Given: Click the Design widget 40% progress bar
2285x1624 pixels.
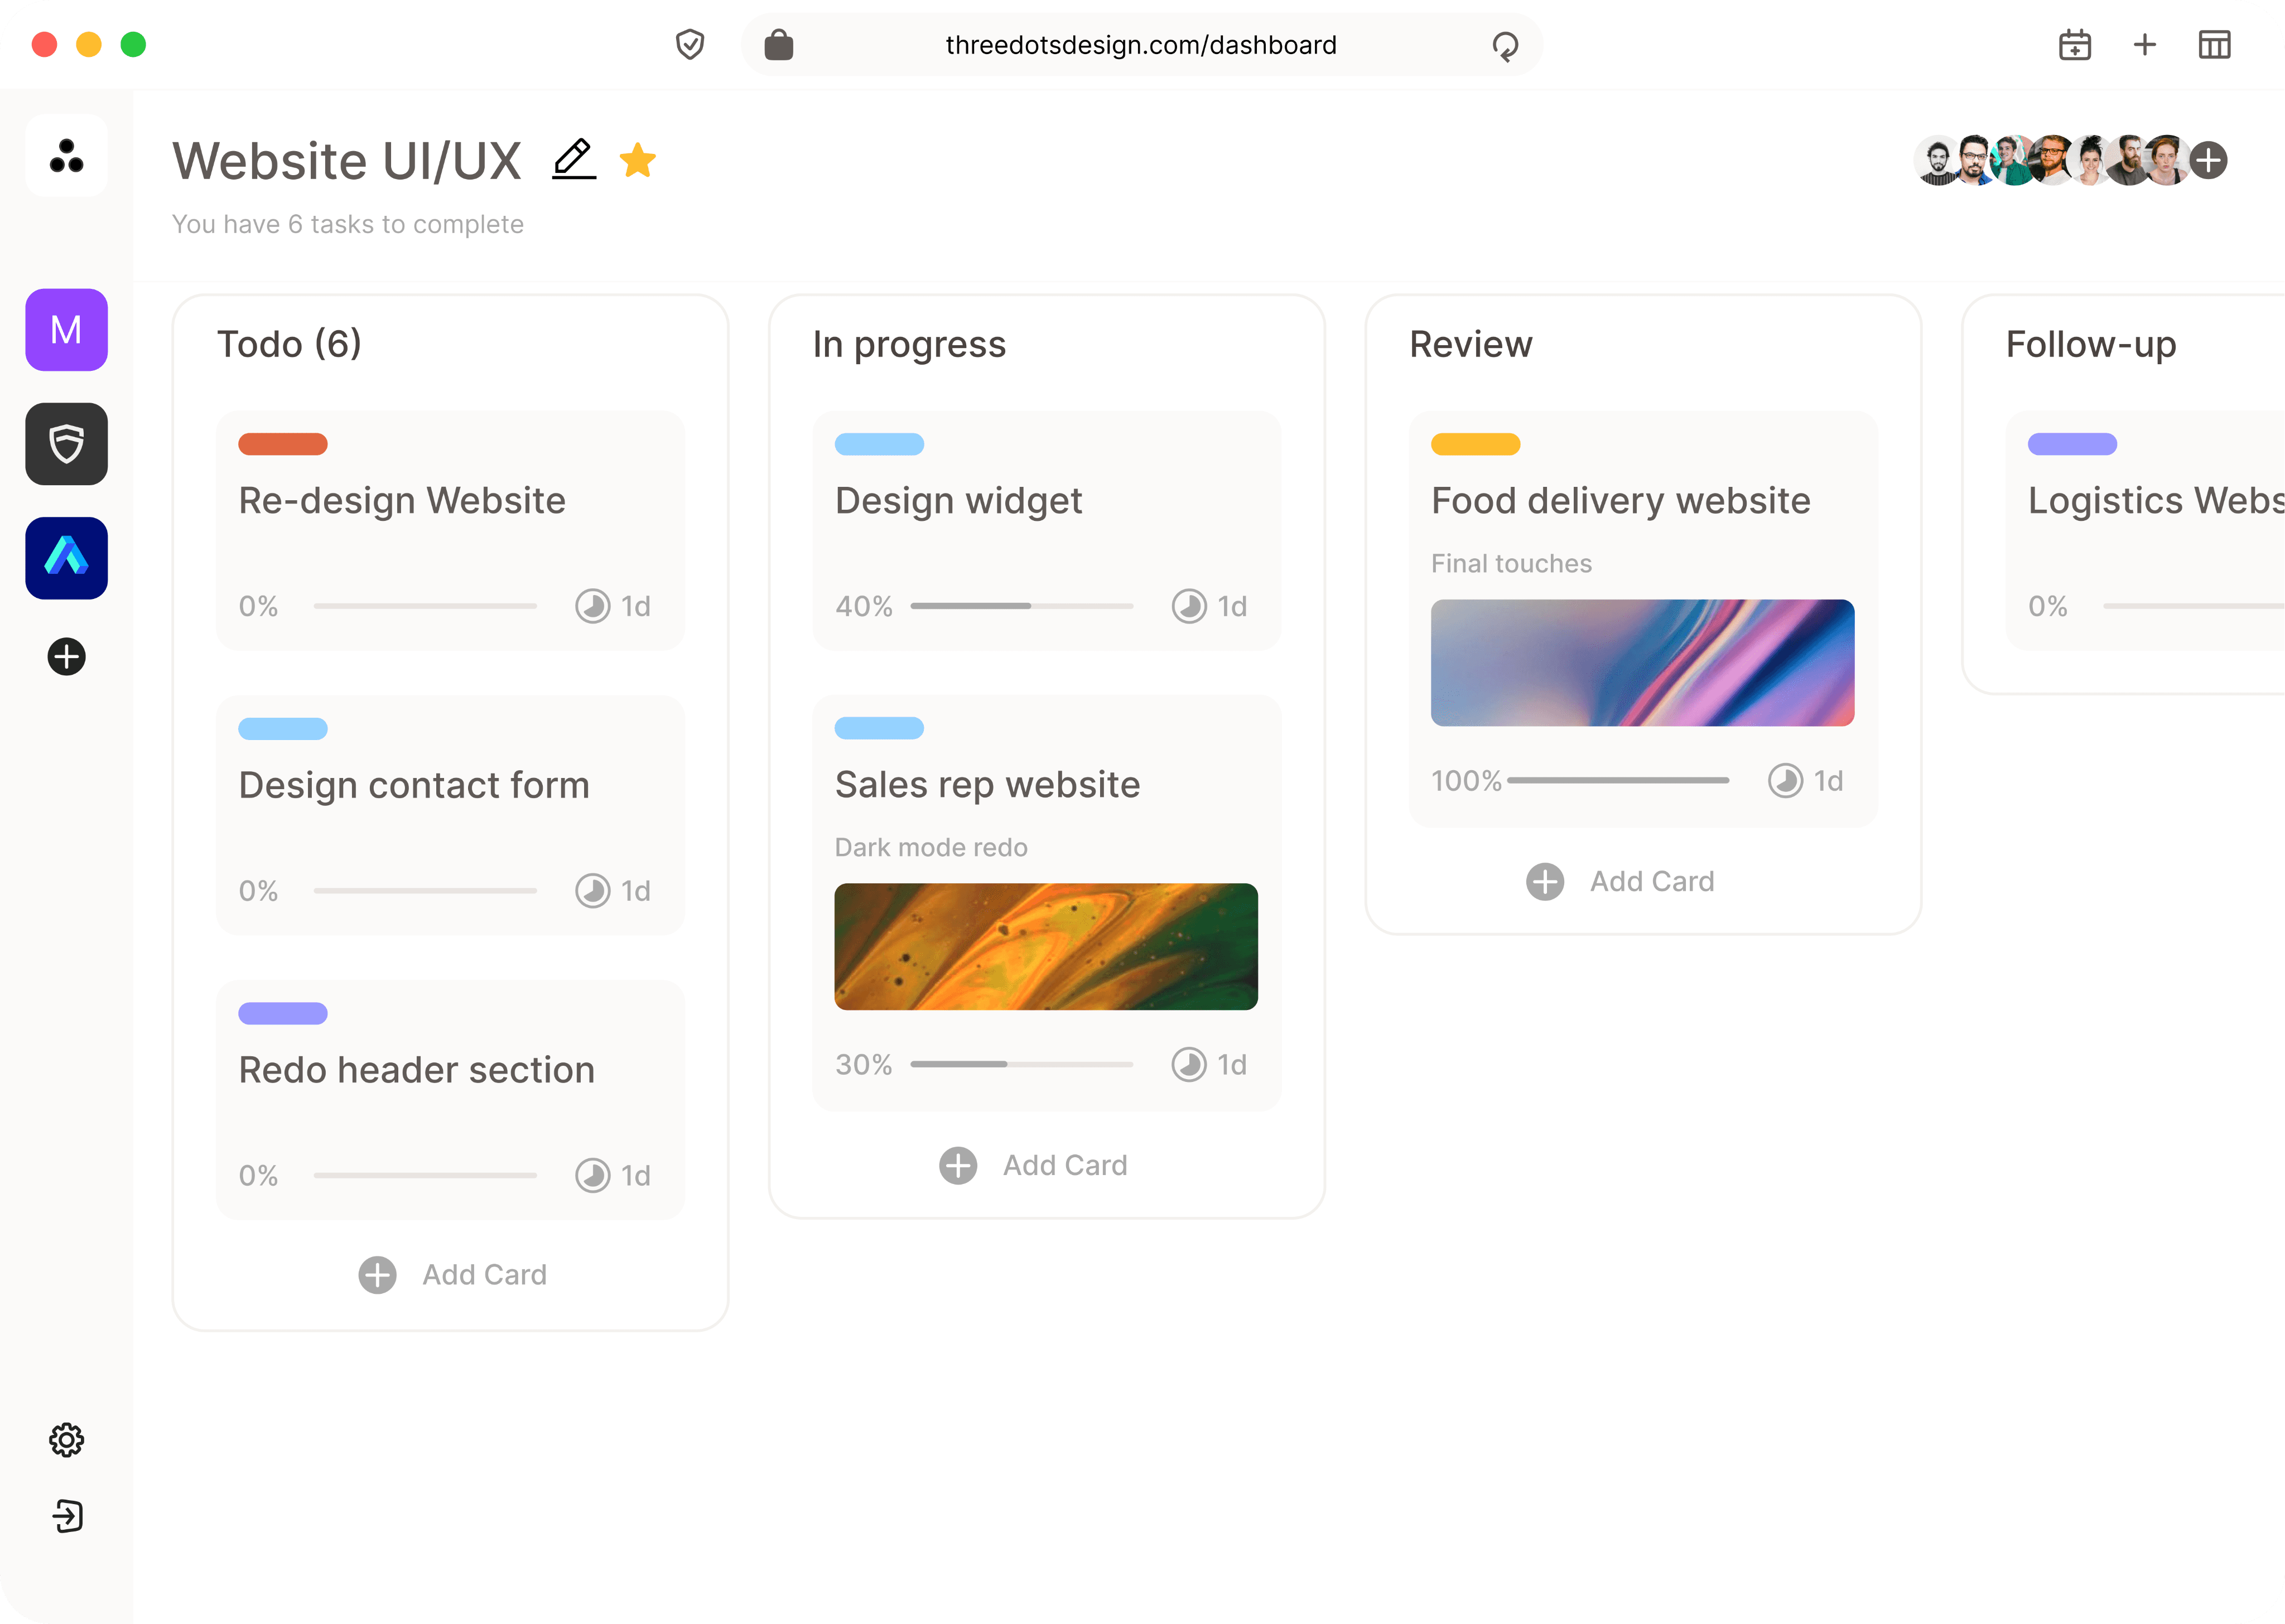Looking at the screenshot, I should pos(1021,606).
